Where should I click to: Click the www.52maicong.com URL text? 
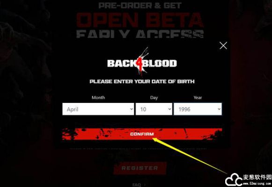[x=257, y=183]
